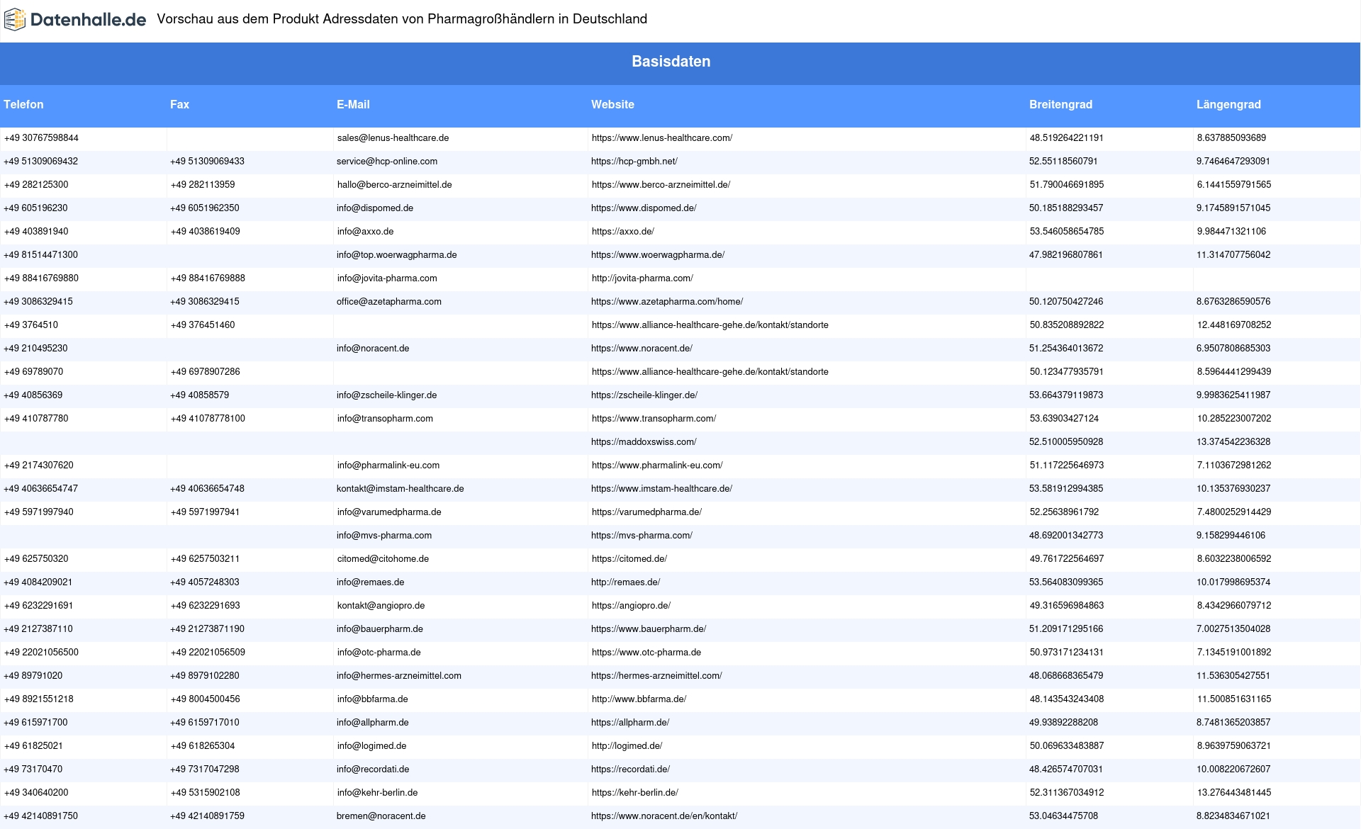1361x829 pixels.
Task: Select email info@noracent.de
Action: [373, 349]
